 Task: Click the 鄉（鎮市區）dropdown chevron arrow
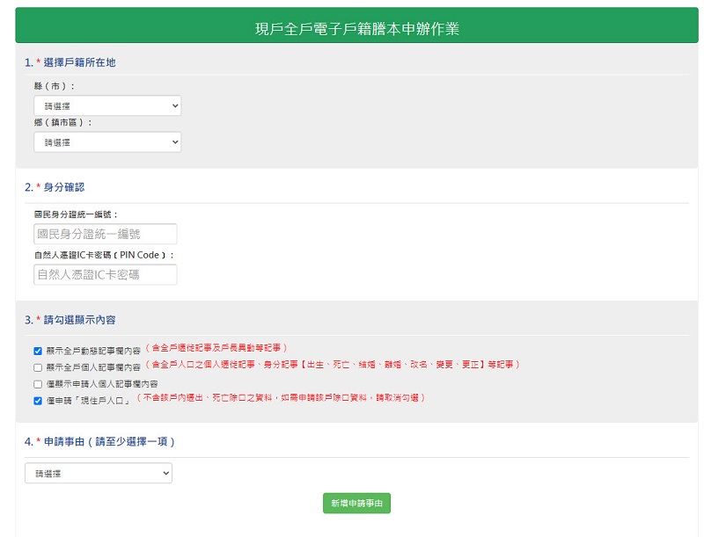[x=175, y=142]
